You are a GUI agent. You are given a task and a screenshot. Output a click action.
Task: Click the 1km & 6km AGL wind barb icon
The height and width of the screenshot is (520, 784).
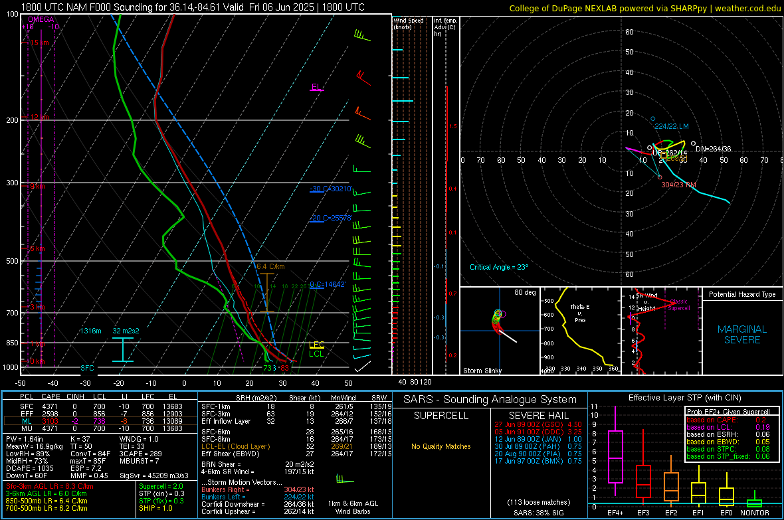tap(345, 479)
